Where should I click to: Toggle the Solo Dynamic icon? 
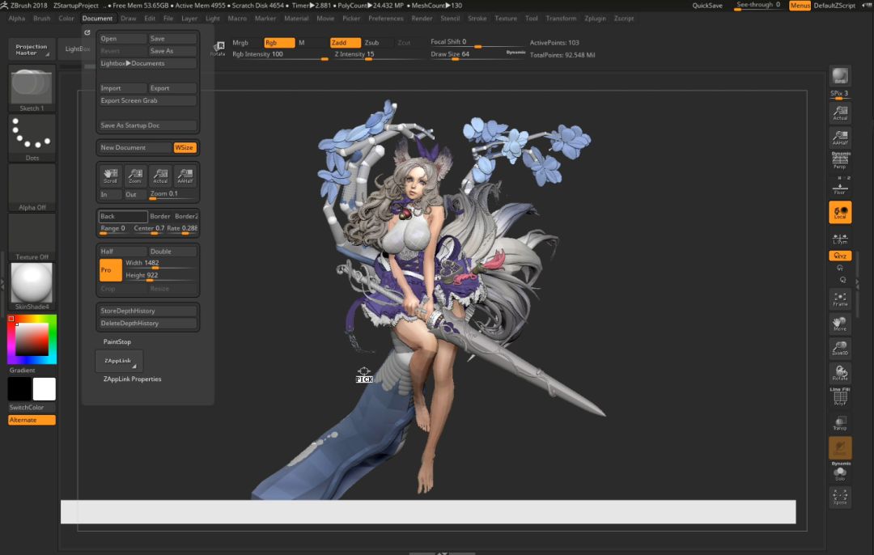click(840, 472)
